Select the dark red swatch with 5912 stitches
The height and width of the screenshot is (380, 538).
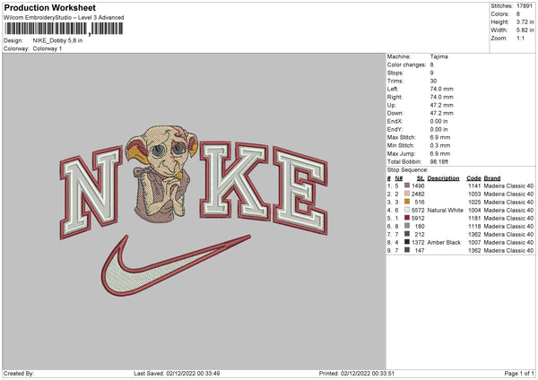pos(408,217)
